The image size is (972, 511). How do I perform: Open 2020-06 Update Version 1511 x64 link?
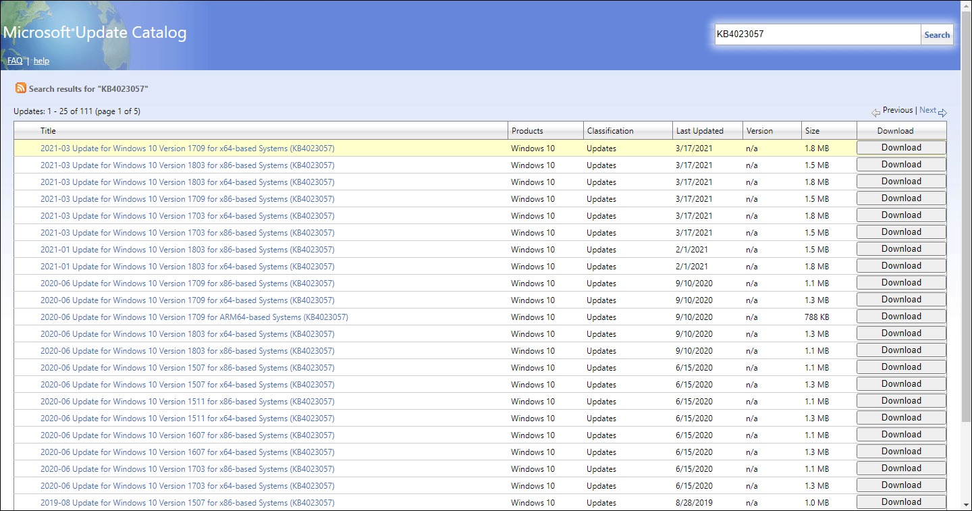187,419
